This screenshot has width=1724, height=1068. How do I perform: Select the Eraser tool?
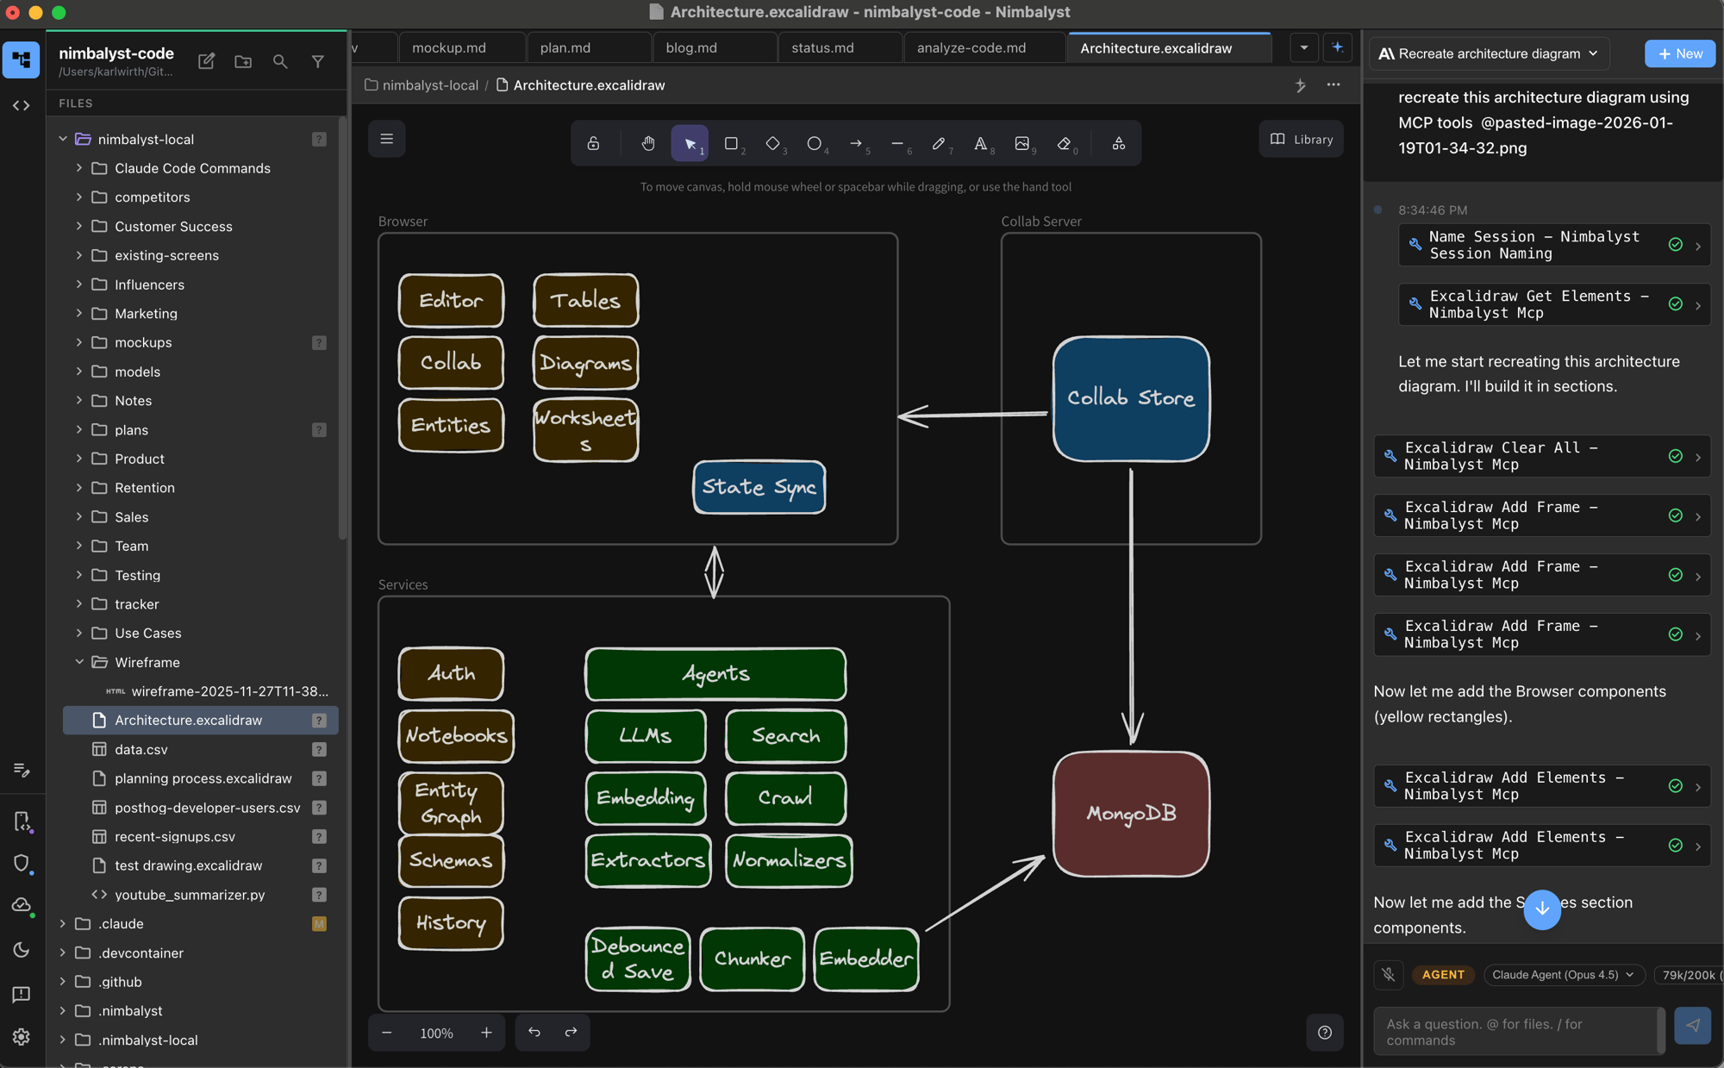[1064, 143]
